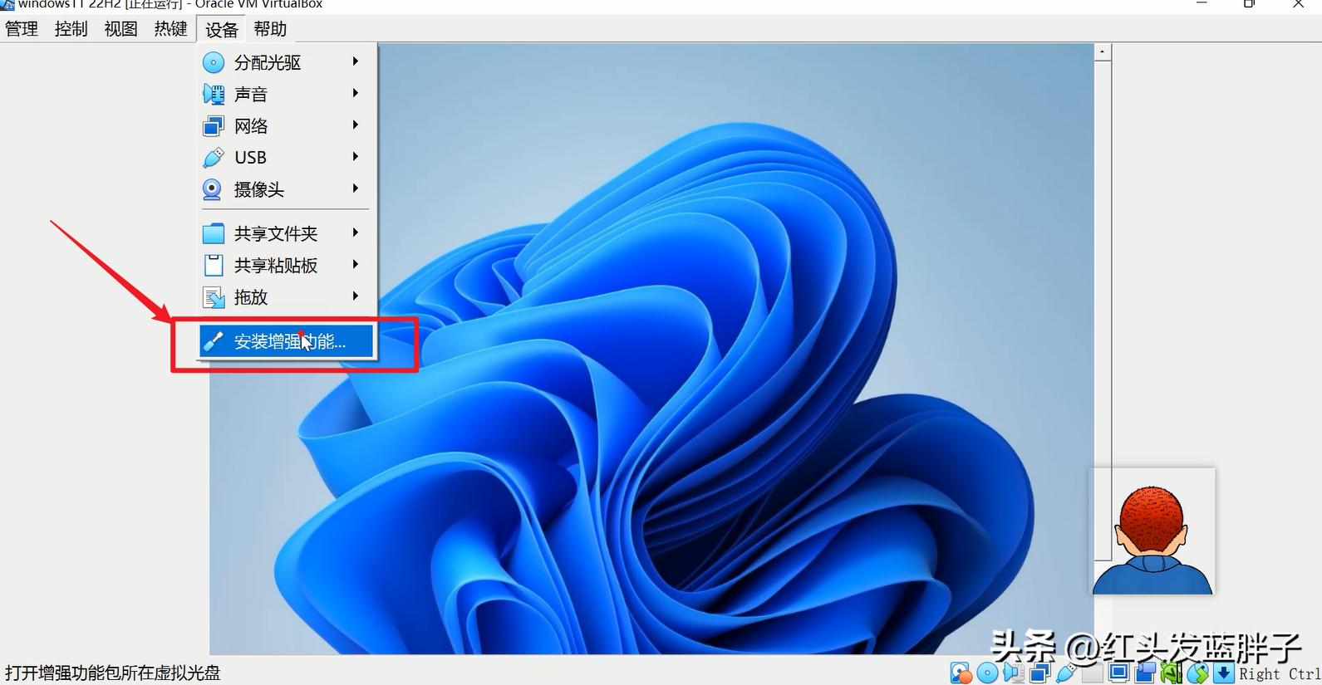Close the open 设备 menu via menu bar

coord(222,30)
